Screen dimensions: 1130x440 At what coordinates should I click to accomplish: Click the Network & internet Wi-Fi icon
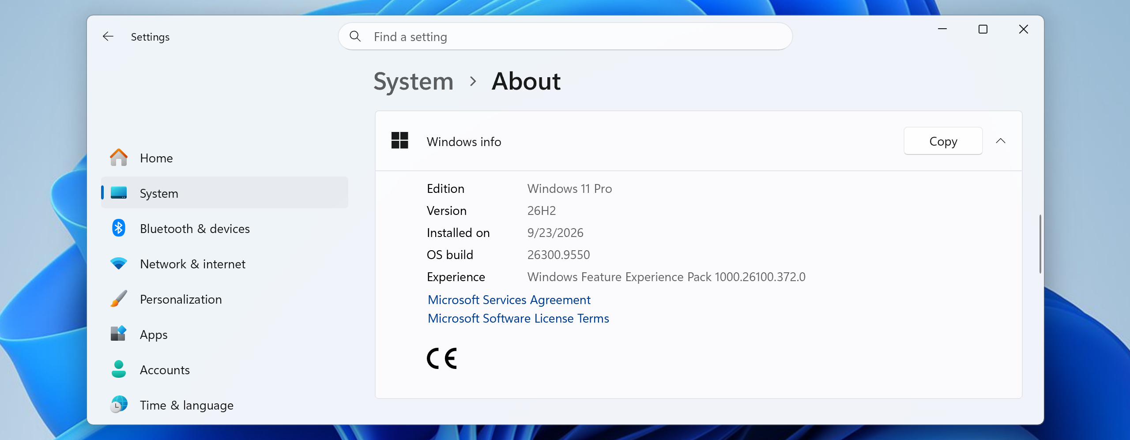[x=118, y=263]
